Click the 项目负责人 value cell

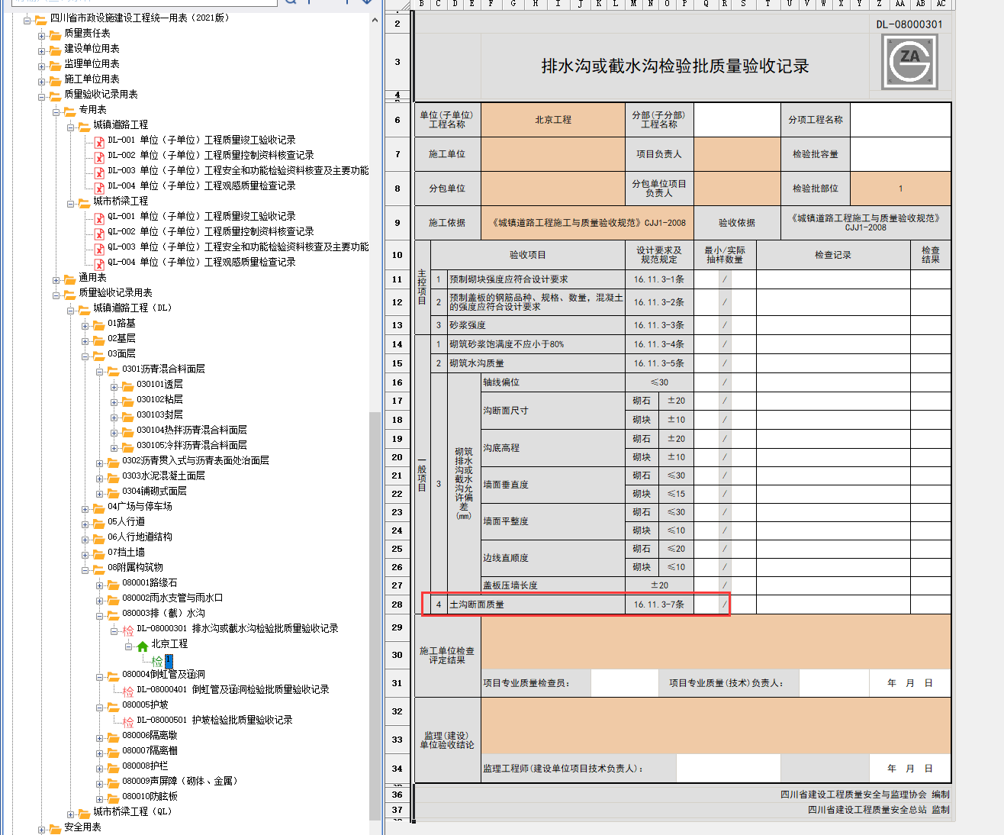pos(737,154)
